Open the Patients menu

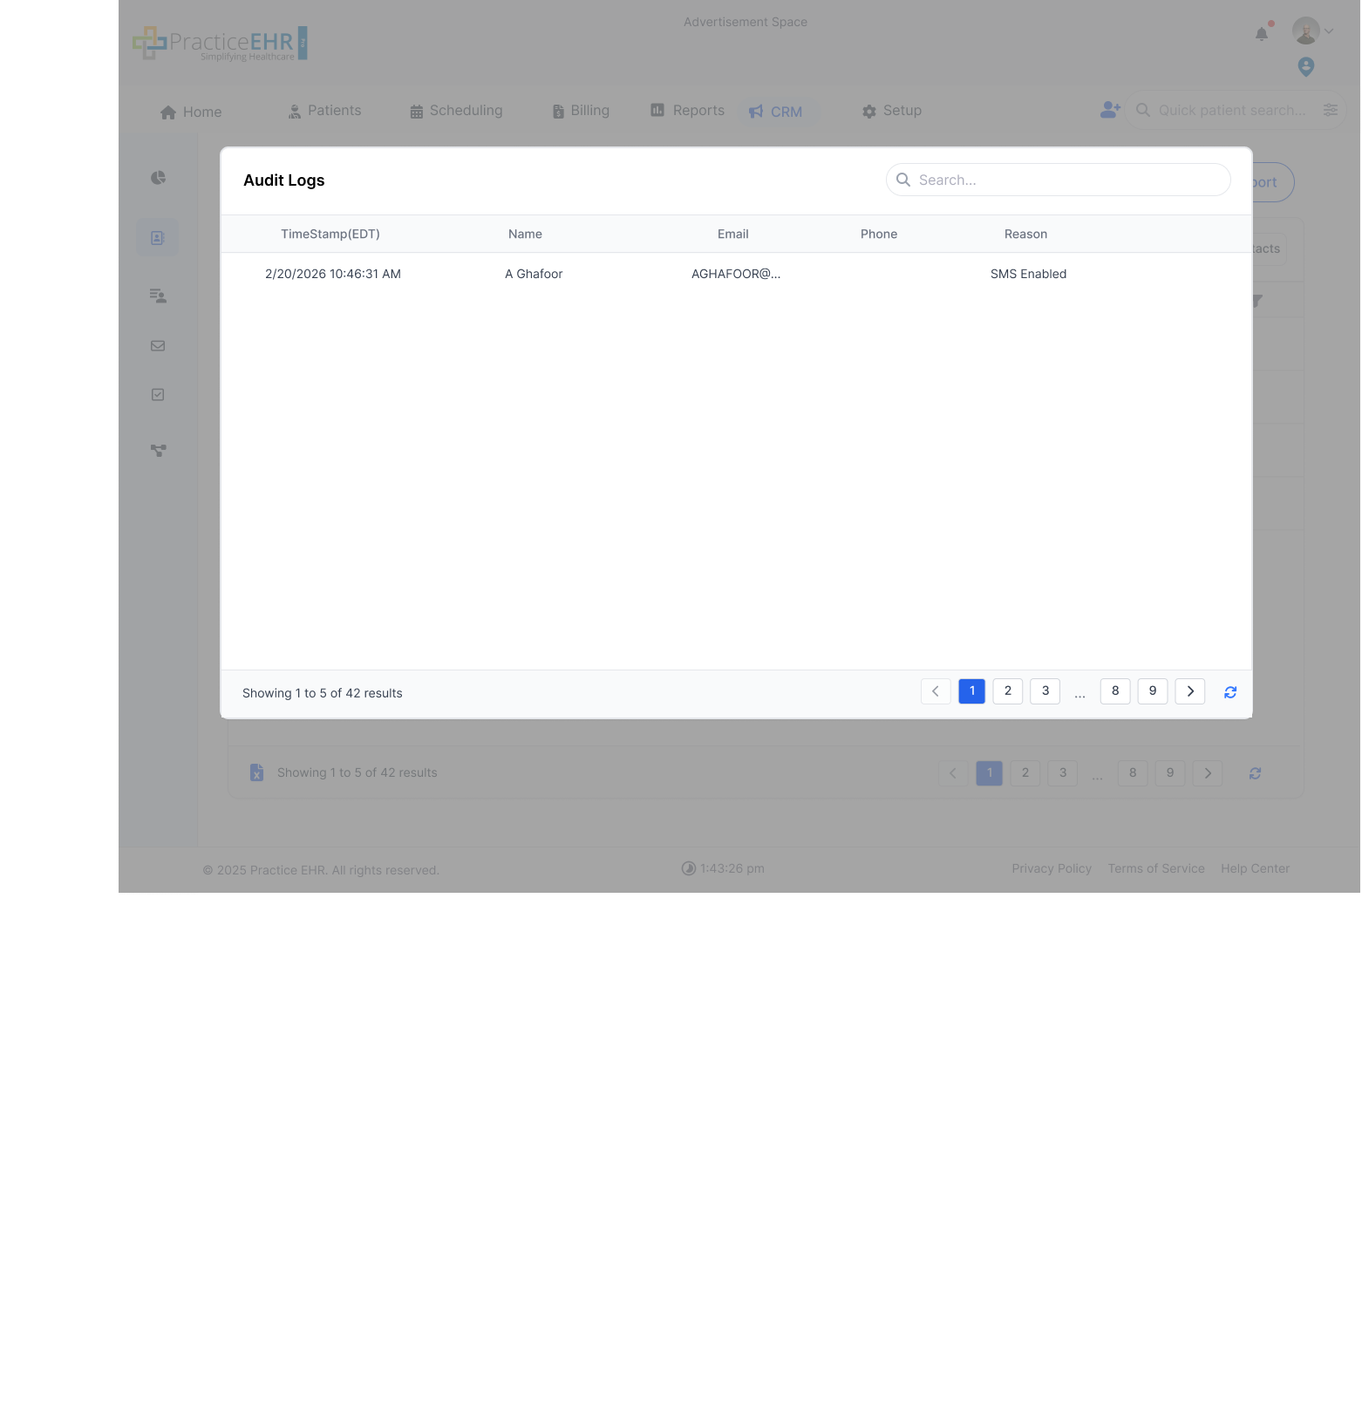(x=324, y=111)
